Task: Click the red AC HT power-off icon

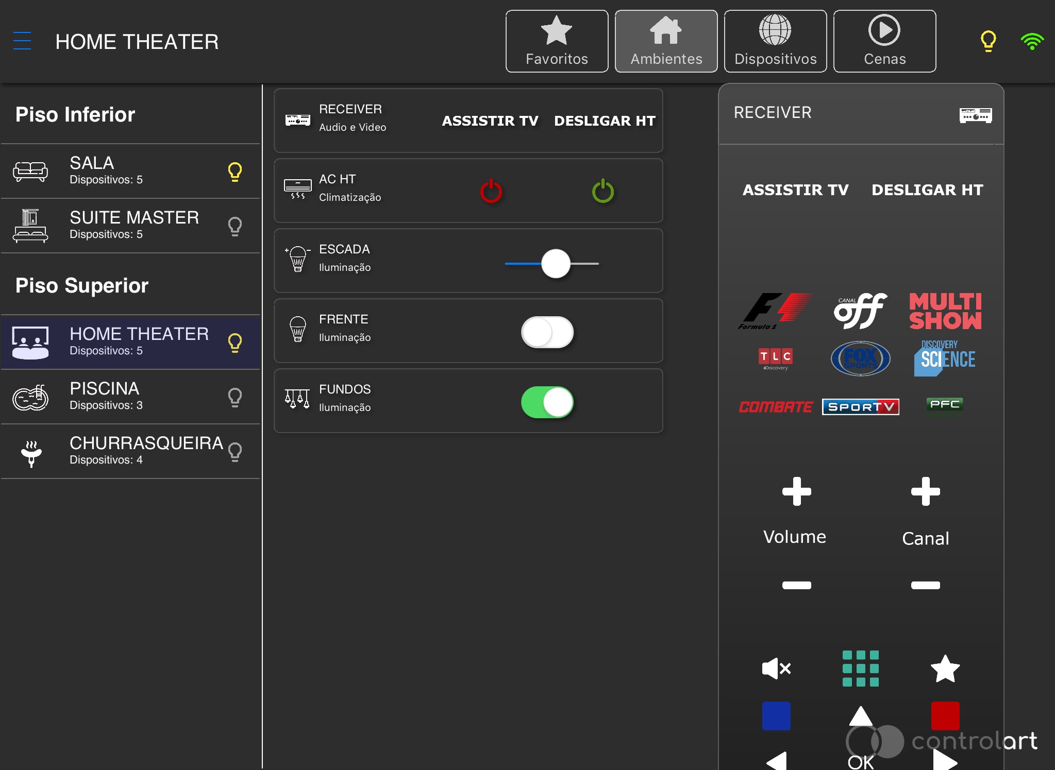Action: [491, 191]
